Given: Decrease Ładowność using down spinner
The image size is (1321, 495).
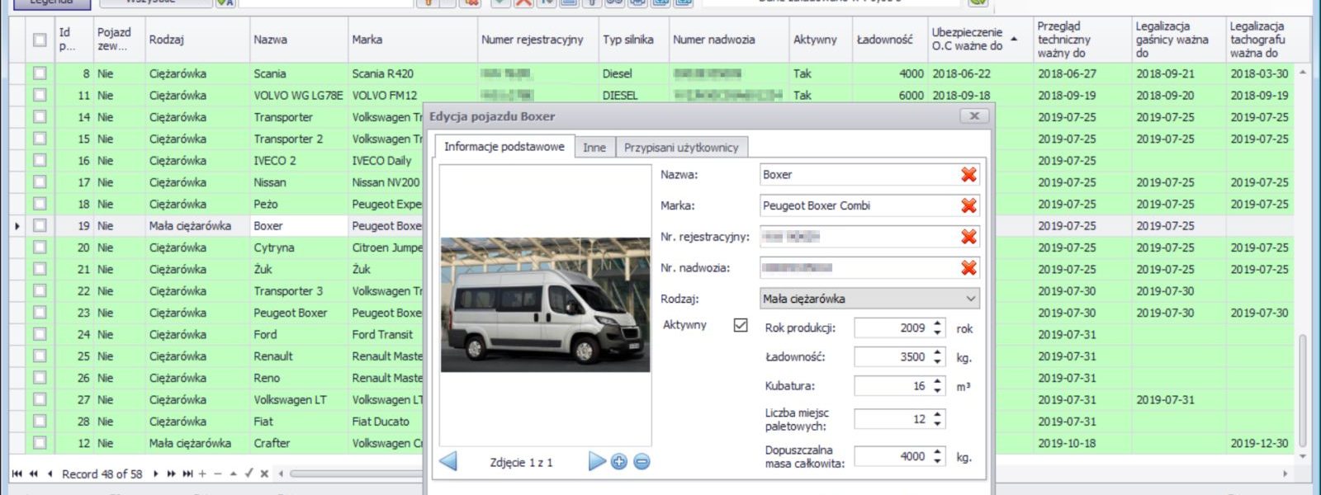Looking at the screenshot, I should [938, 361].
